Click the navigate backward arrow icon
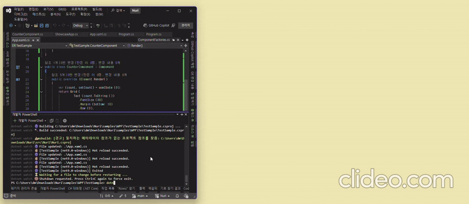The height and width of the screenshot is (204, 469). (11, 26)
